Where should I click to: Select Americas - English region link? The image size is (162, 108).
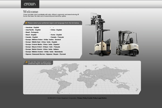32,28
